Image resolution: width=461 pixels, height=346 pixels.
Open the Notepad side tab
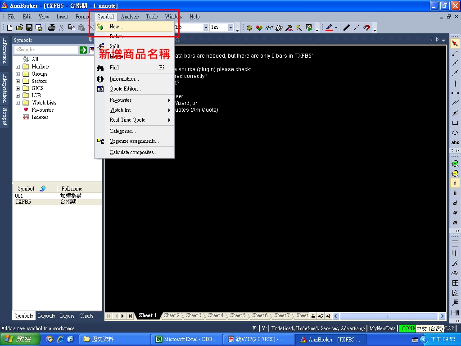pyautogui.click(x=5, y=117)
